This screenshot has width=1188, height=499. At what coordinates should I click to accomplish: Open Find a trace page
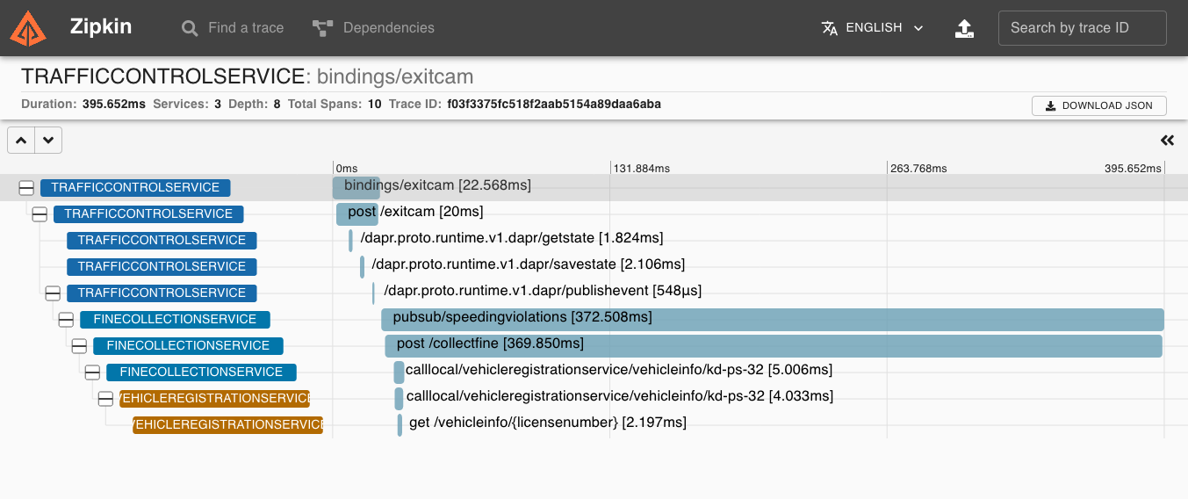coord(233,28)
